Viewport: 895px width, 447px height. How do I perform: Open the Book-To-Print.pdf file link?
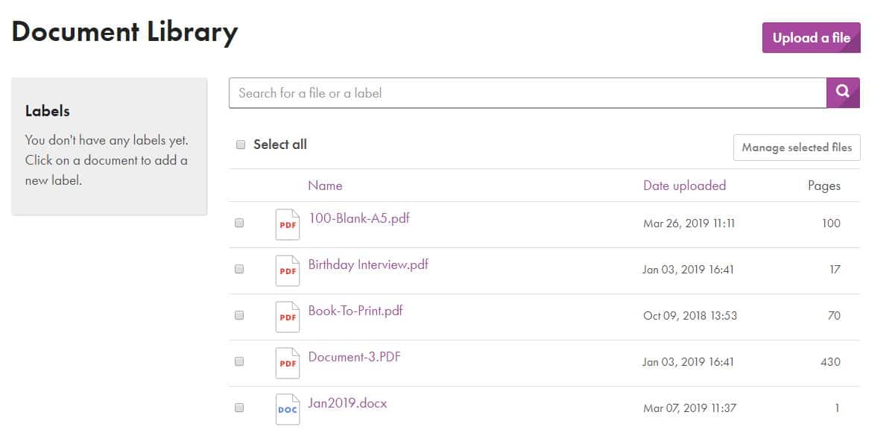click(355, 309)
